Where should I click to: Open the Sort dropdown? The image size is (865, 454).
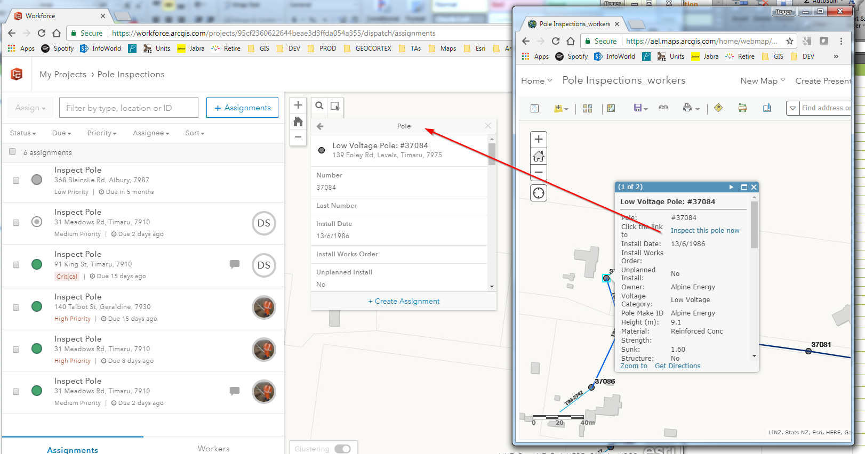coord(195,133)
